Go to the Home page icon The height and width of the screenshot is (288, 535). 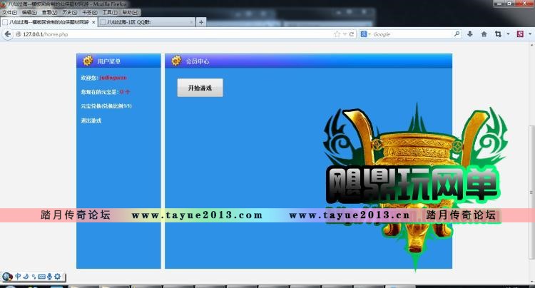(x=484, y=34)
